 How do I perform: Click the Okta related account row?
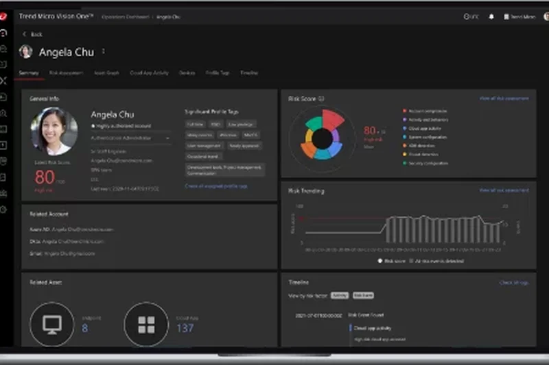67,241
